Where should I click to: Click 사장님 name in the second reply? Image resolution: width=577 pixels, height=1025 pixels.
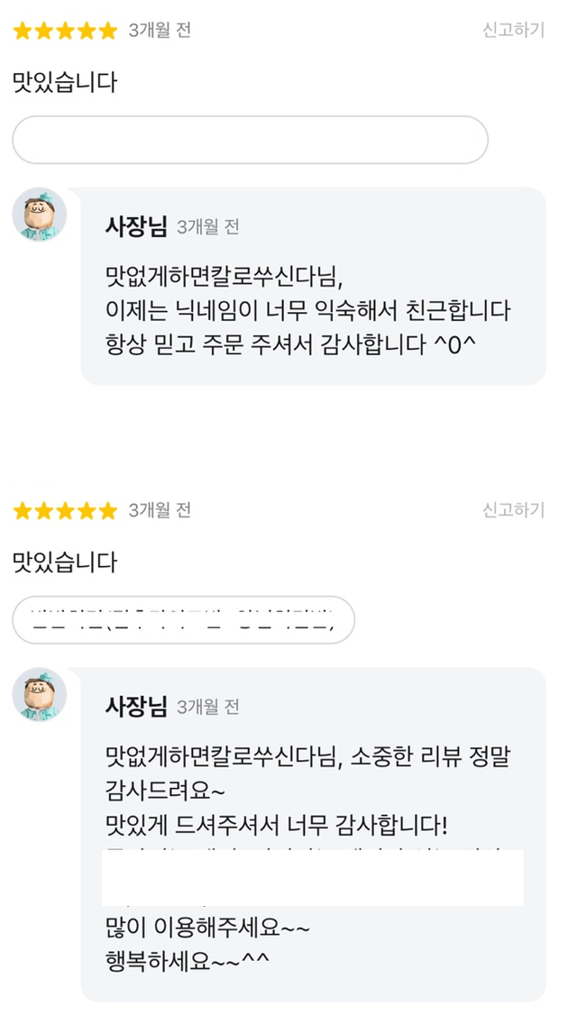click(x=136, y=707)
